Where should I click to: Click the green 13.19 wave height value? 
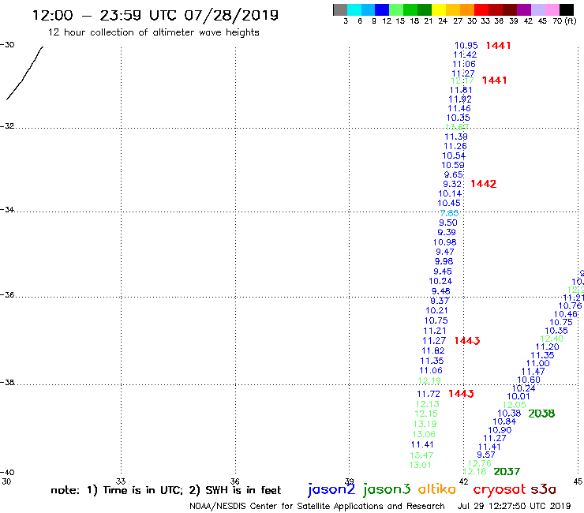(x=425, y=424)
